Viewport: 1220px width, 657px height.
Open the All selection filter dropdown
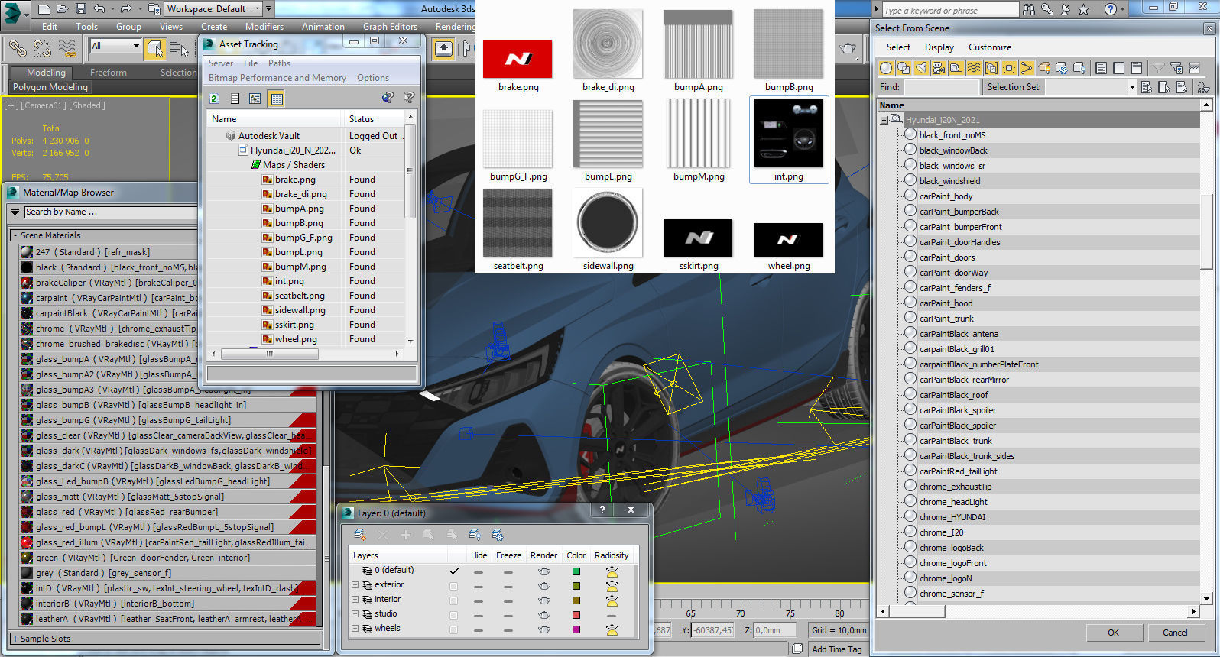click(x=115, y=46)
